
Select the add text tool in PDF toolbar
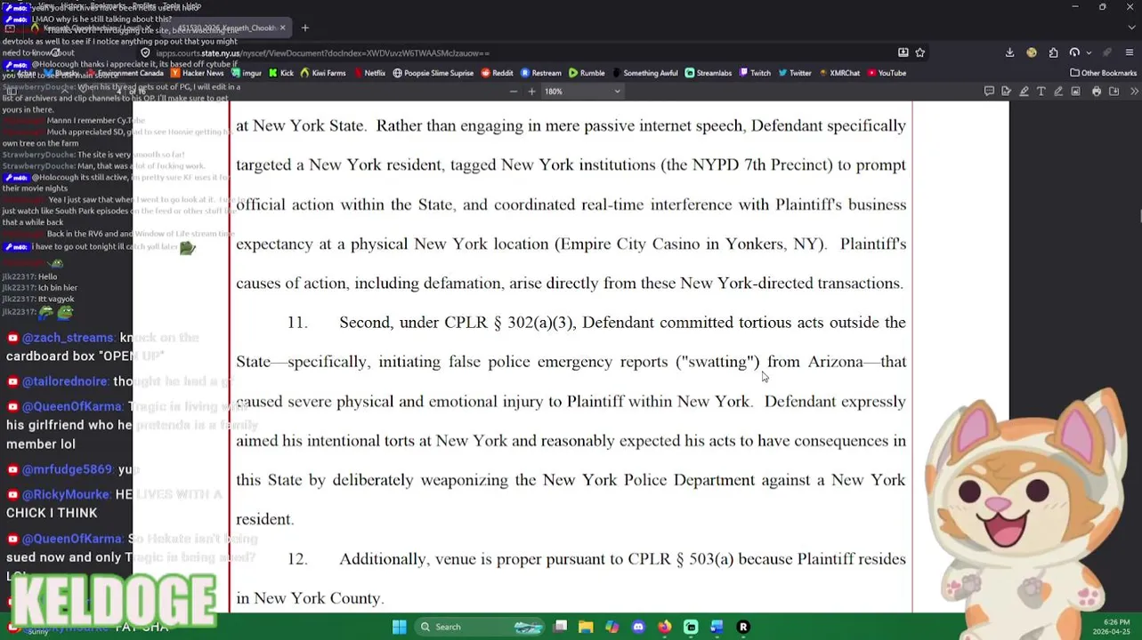pos(1041,92)
